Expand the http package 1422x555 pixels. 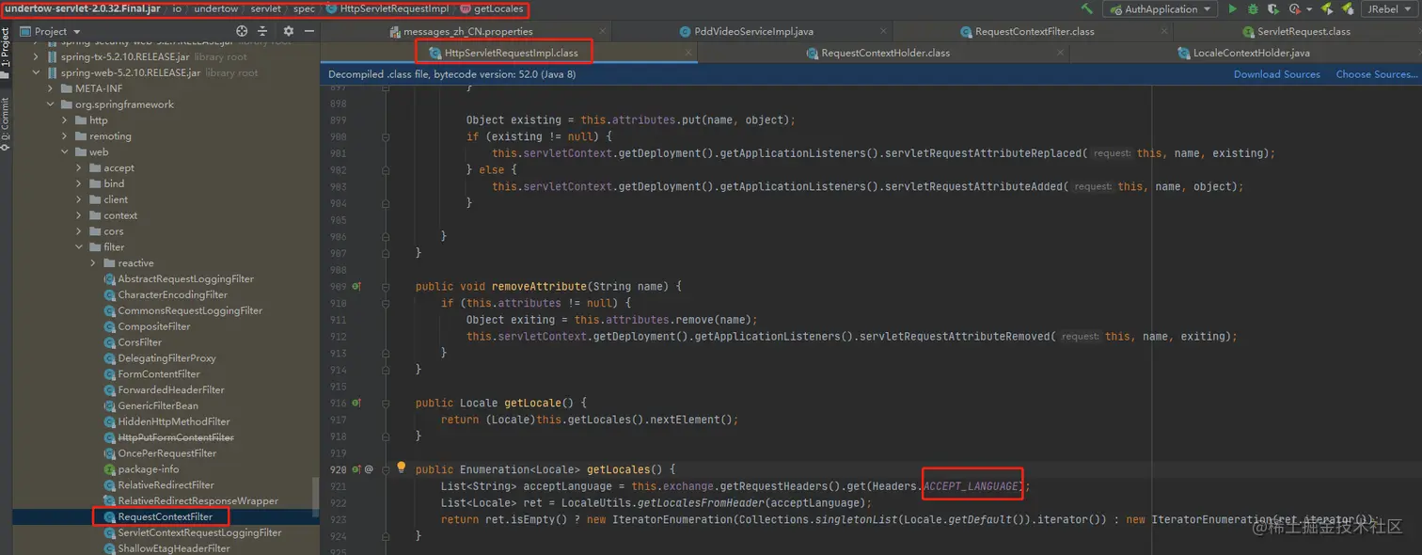(x=66, y=120)
